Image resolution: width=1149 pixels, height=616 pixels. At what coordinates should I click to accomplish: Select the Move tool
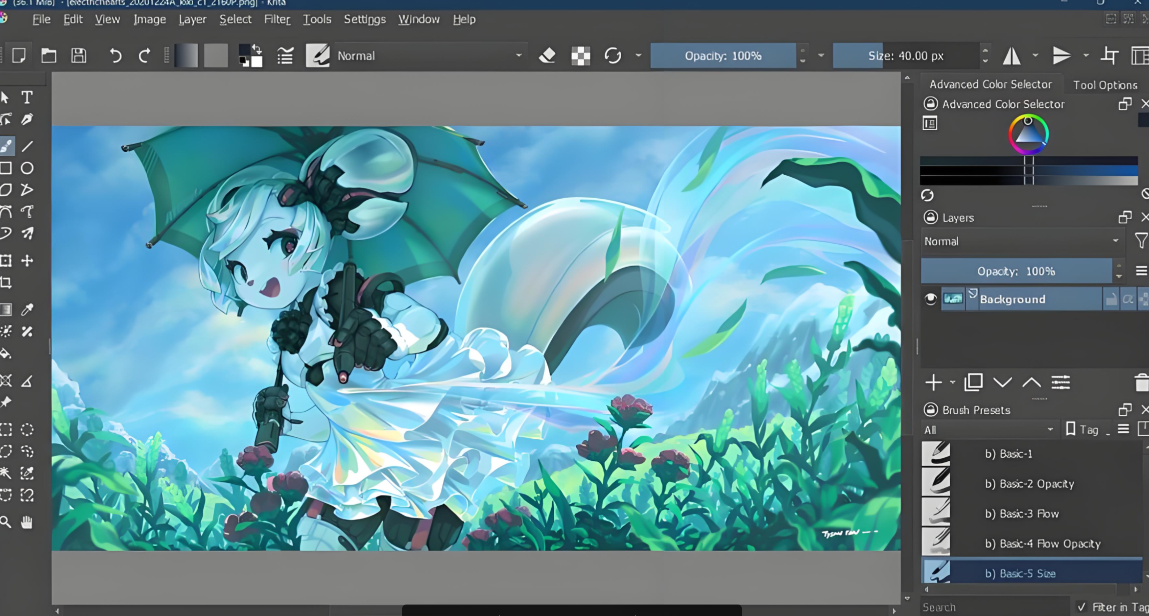[27, 261]
